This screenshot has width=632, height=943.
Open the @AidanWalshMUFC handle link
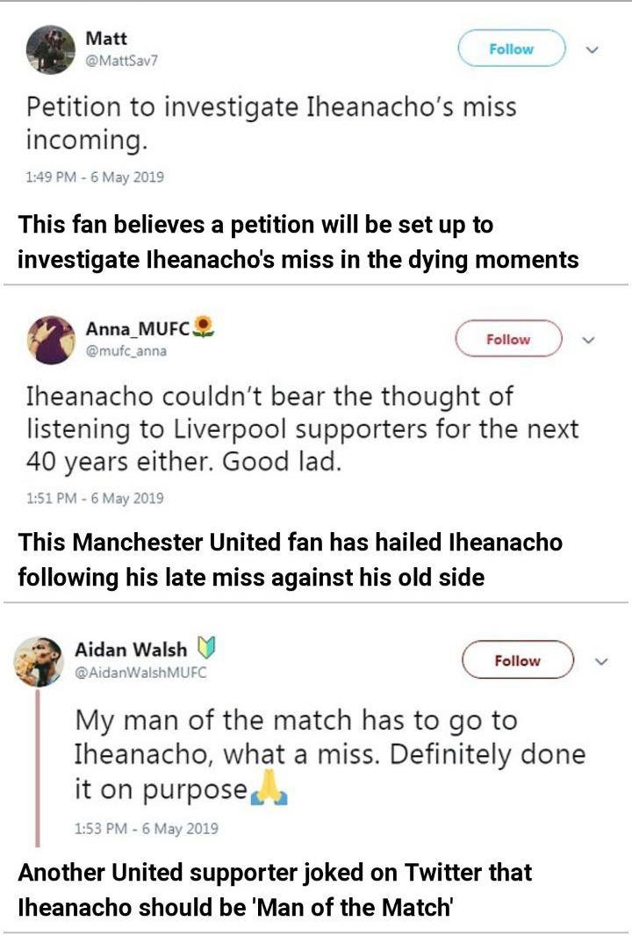point(145,673)
